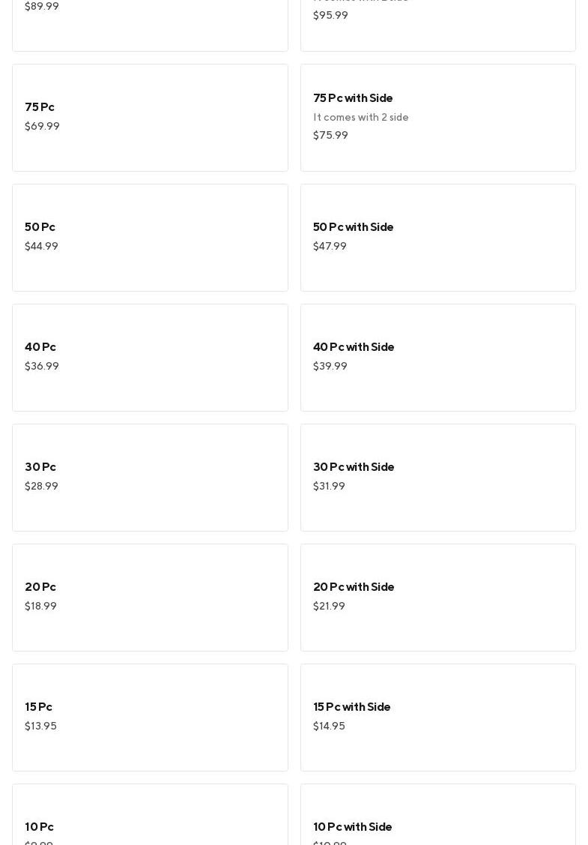Open the 30 Pc menu item
The height and width of the screenshot is (845, 588).
(150, 477)
